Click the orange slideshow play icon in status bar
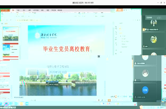Viewport: 166px width, 109px height. coord(109,100)
